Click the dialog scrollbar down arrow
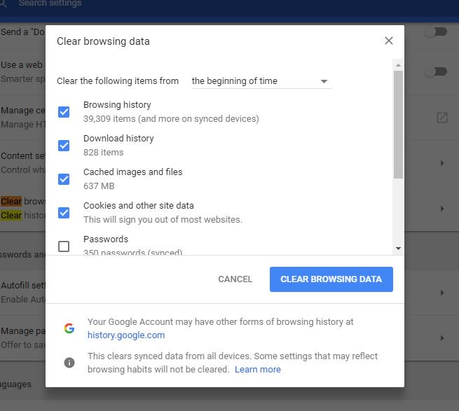This screenshot has width=459, height=411. (x=398, y=249)
